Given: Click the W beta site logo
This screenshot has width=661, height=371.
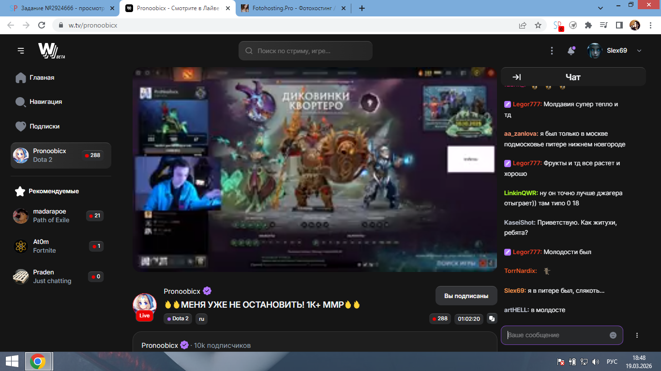Looking at the screenshot, I should point(51,51).
